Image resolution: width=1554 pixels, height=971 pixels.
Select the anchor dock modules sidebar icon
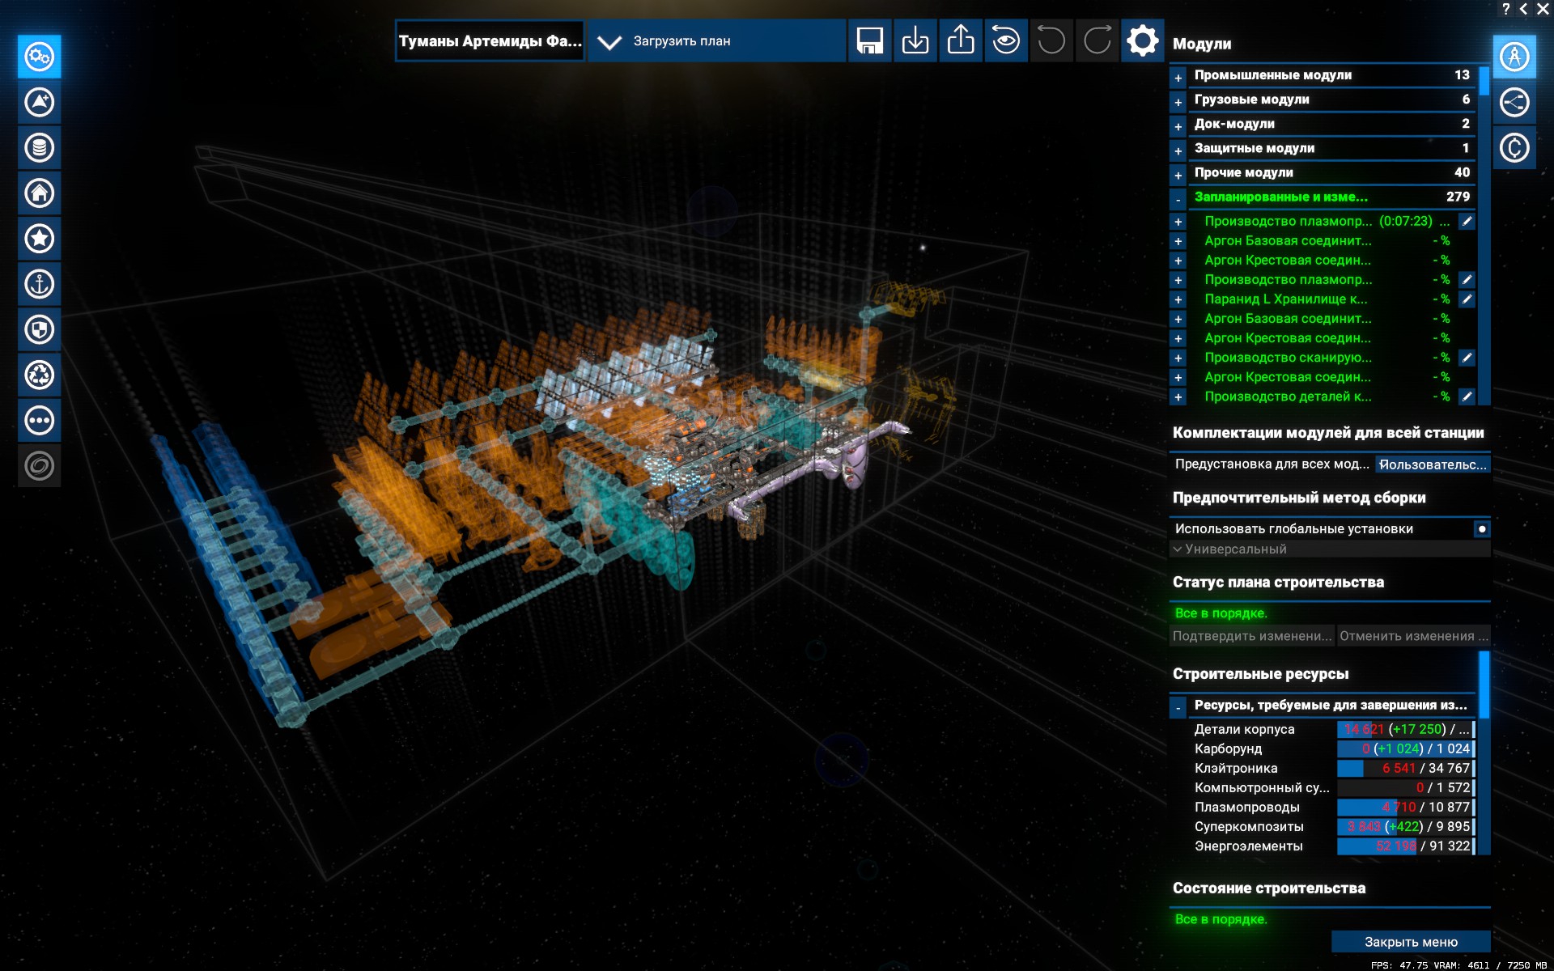(39, 284)
